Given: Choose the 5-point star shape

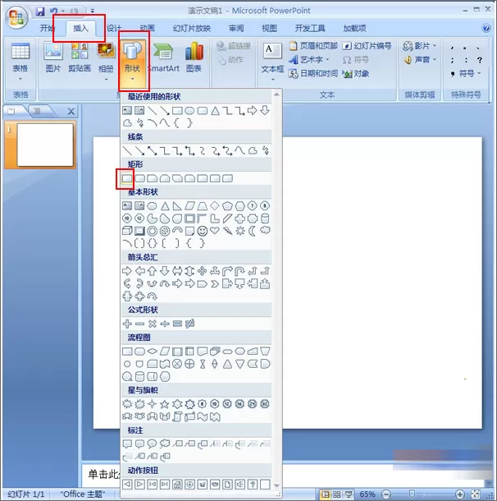Looking at the screenshot, I should click(x=165, y=404).
